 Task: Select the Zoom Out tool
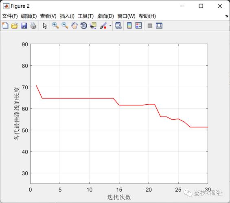pos(65,26)
